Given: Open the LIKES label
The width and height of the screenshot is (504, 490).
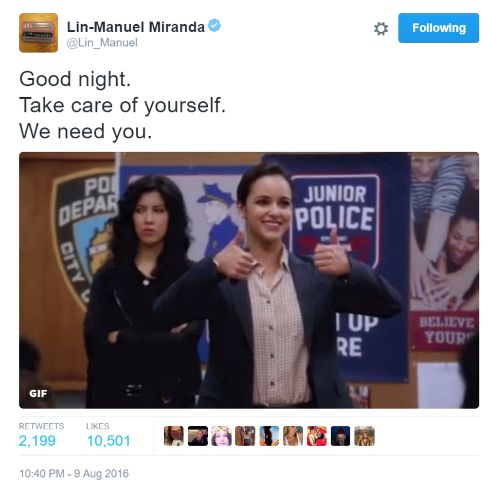Looking at the screenshot, I should (98, 426).
